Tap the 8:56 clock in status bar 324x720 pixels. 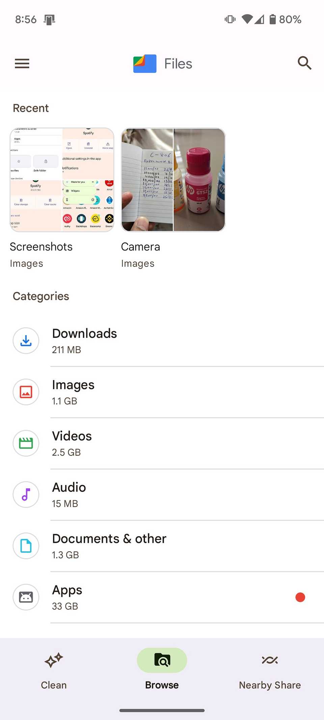point(26,19)
